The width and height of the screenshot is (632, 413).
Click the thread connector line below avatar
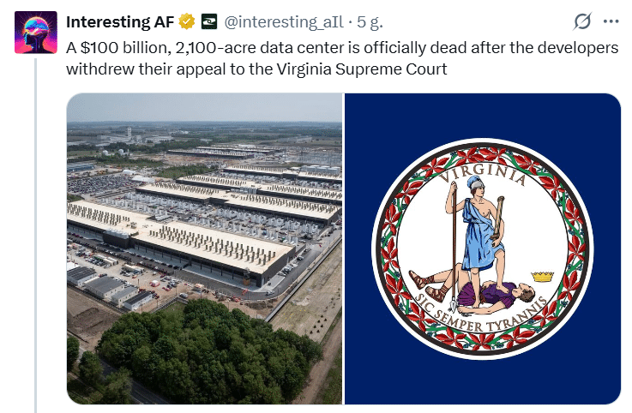coord(35,236)
